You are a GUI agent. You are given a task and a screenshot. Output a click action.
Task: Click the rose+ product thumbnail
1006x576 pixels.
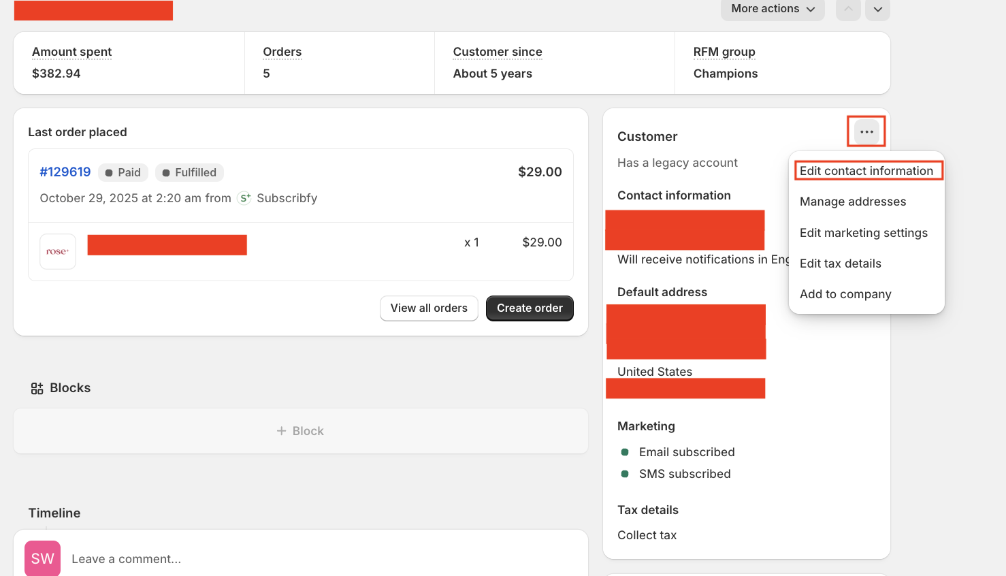click(57, 251)
